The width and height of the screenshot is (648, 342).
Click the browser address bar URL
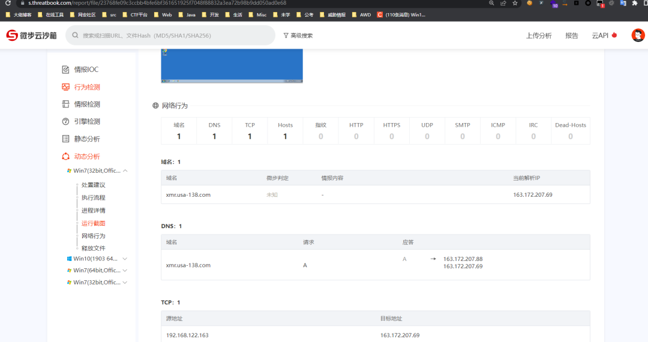click(x=157, y=3)
